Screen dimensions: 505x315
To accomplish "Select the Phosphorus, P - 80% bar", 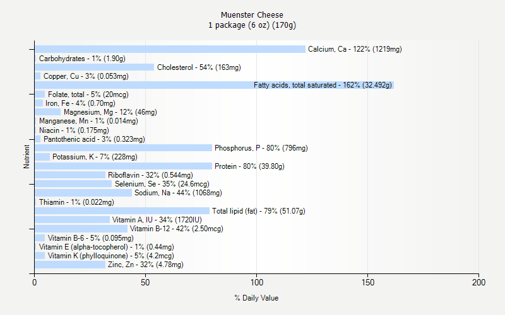I will (123, 148).
